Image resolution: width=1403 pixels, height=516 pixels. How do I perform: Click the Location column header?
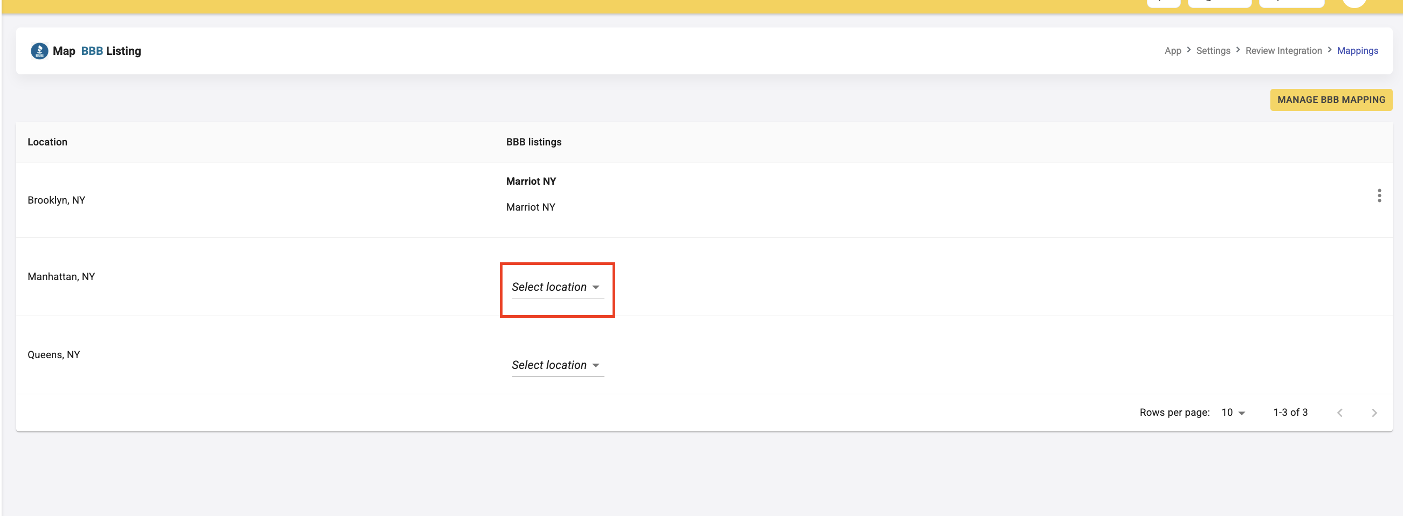(x=47, y=142)
